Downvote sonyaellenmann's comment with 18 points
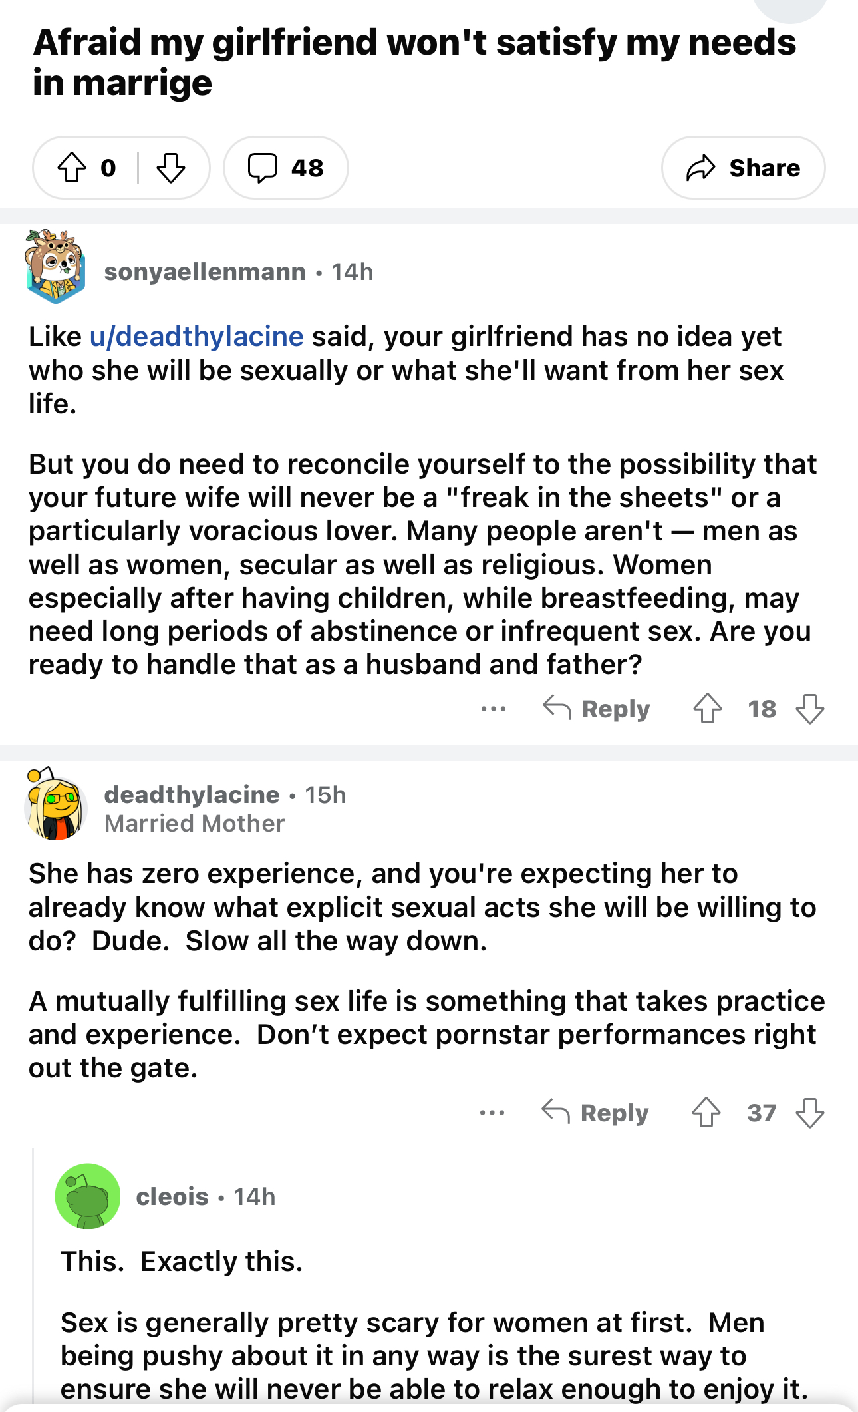This screenshot has width=858, height=1412. tap(810, 709)
